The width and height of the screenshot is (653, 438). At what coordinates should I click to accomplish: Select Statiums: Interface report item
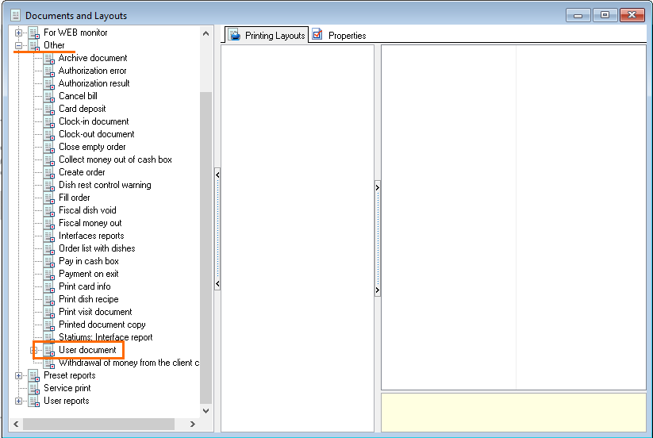(x=106, y=337)
